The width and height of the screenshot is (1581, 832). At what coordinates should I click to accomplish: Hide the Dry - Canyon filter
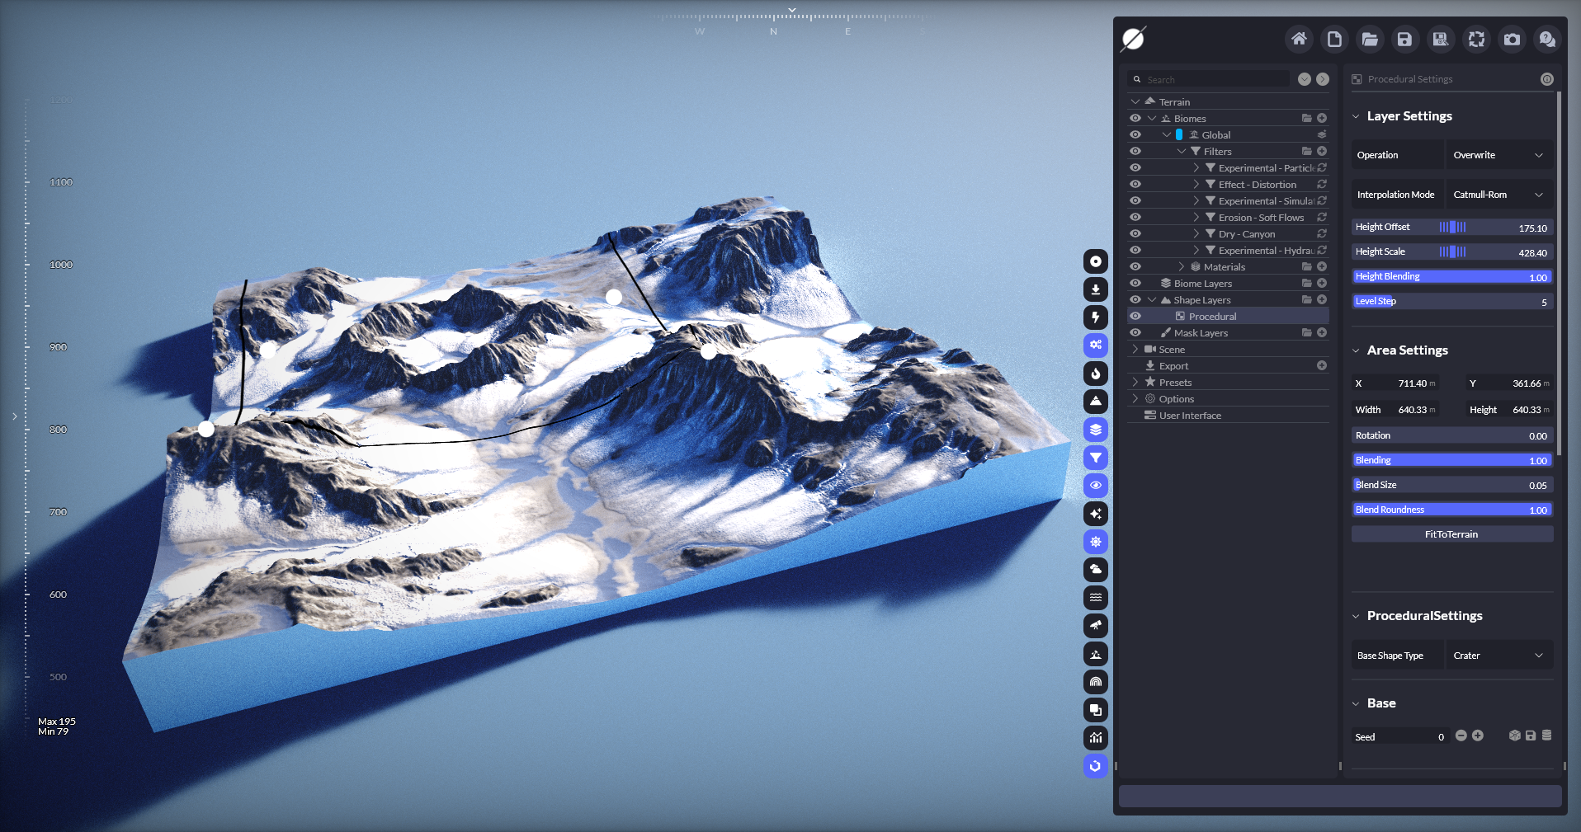(x=1135, y=234)
